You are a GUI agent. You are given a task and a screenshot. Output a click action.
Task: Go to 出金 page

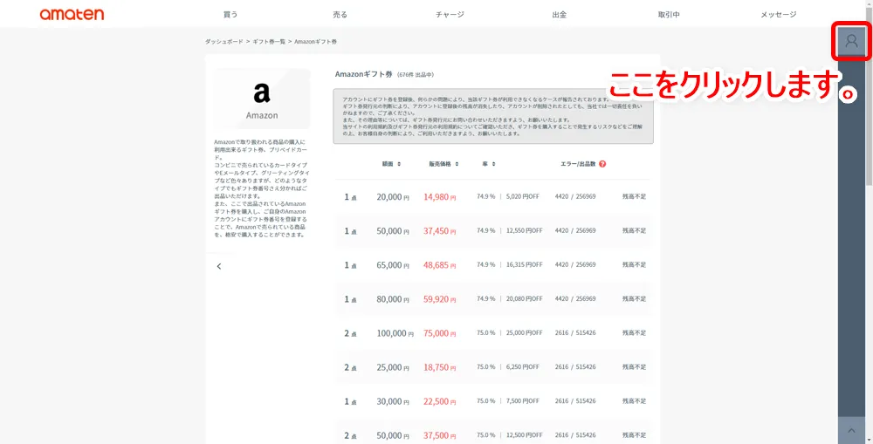560,15
